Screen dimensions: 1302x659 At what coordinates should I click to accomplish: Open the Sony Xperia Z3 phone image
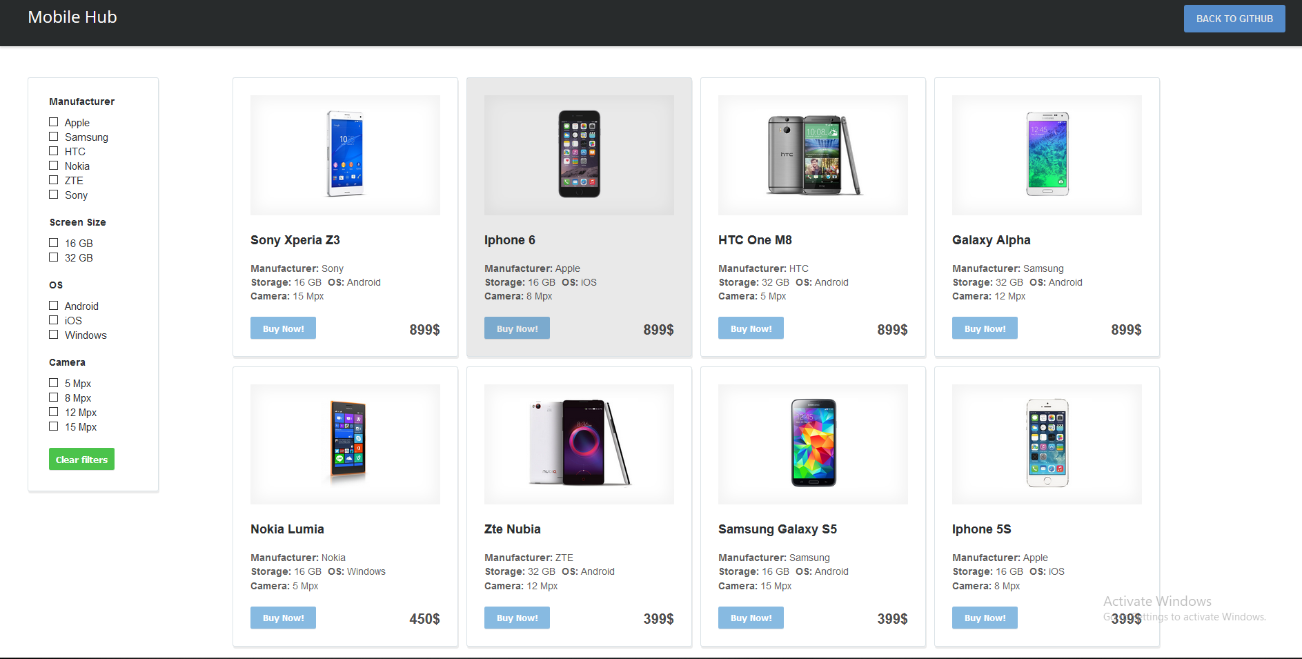pyautogui.click(x=345, y=155)
